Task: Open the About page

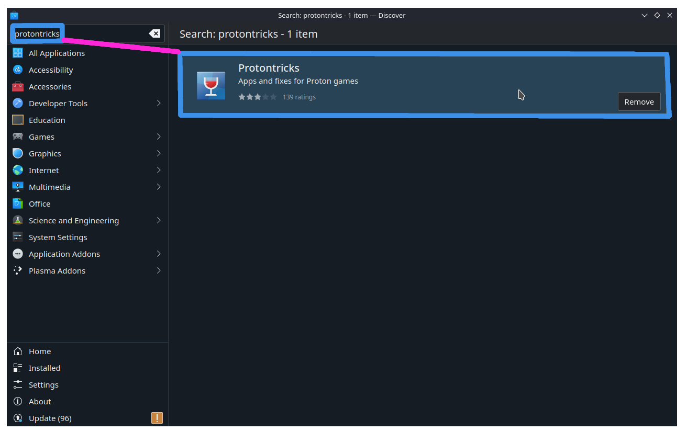Action: 87,401
